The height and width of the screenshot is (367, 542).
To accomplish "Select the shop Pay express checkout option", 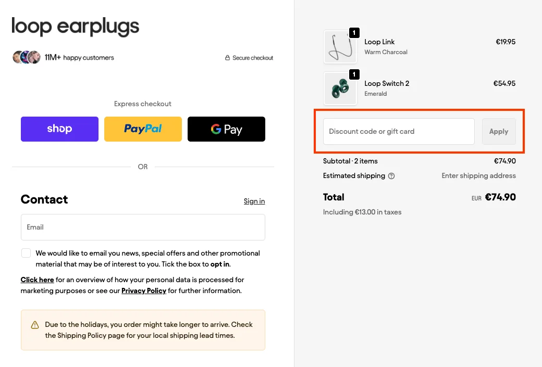I will 59,129.
